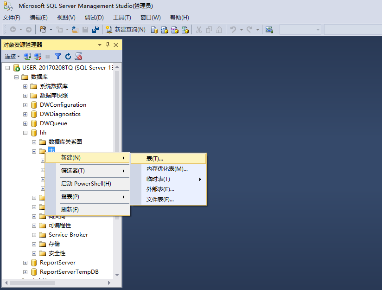Screen dimensions: 382x290
Task: Open the 连接 dropdown button
Action: pos(12,57)
